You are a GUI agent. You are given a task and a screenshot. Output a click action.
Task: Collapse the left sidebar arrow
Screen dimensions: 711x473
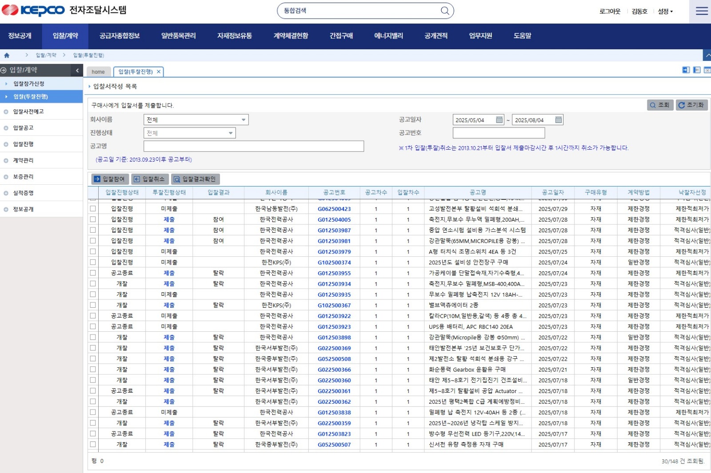77,70
